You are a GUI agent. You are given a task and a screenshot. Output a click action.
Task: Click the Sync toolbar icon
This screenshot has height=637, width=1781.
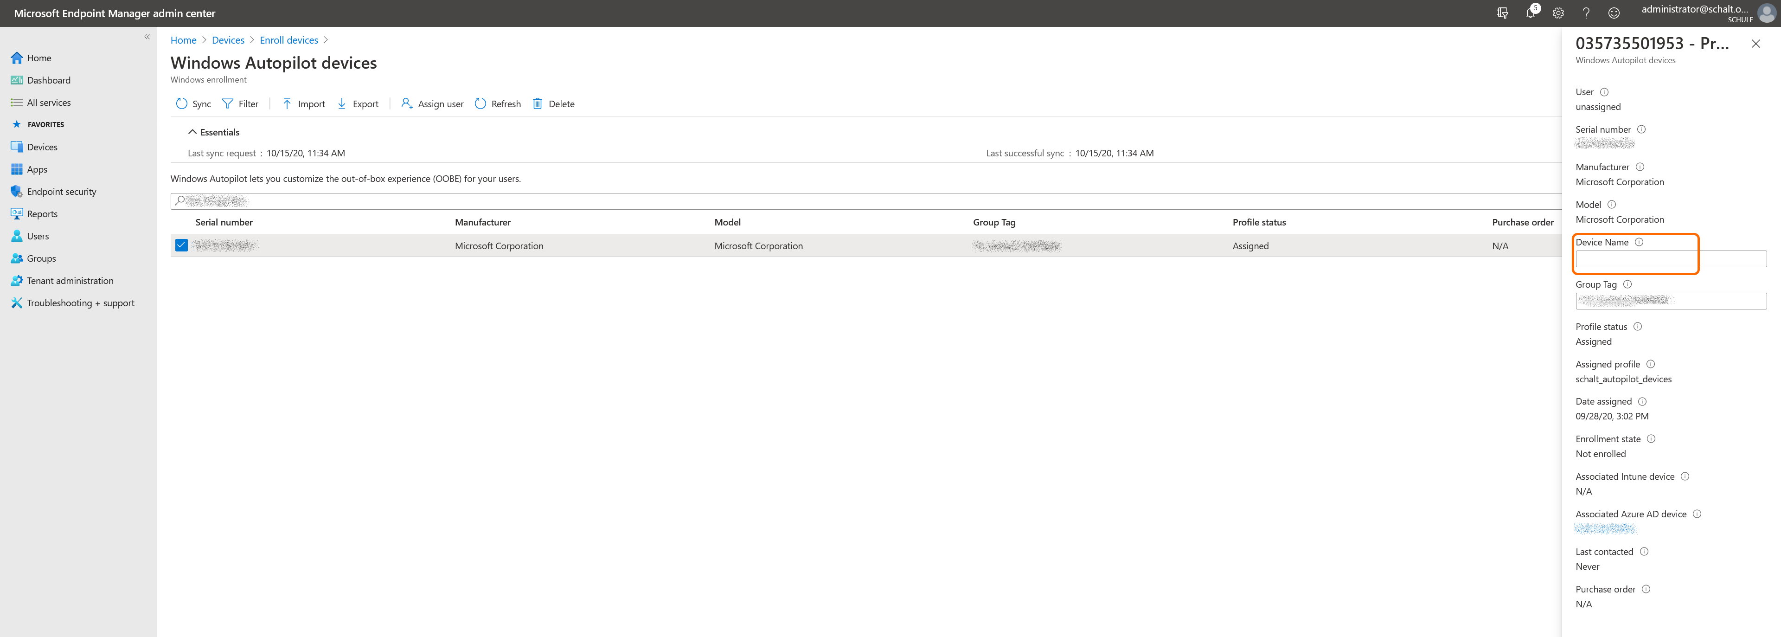point(181,104)
